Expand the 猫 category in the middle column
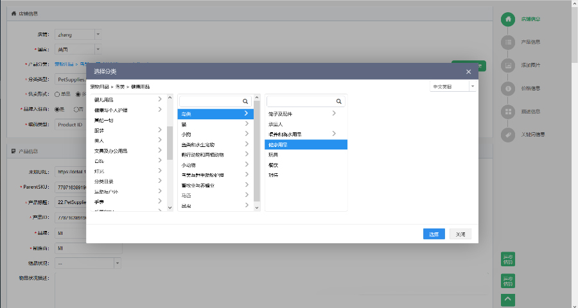 247,124
